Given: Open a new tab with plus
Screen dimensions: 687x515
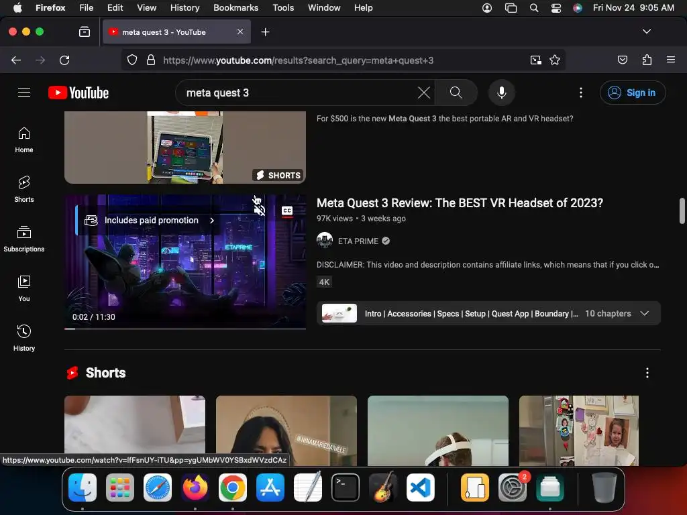Looking at the screenshot, I should coord(265,32).
